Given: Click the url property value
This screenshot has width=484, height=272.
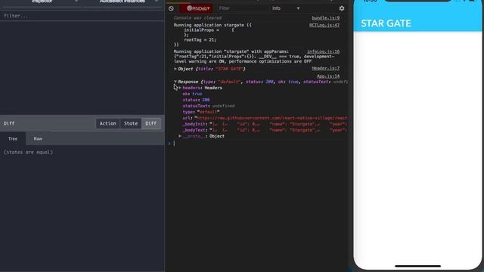Looking at the screenshot, I should point(271,118).
